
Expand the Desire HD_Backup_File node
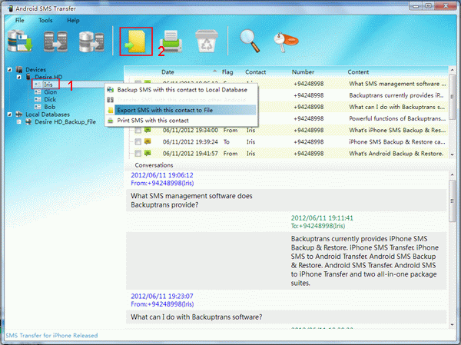point(18,121)
